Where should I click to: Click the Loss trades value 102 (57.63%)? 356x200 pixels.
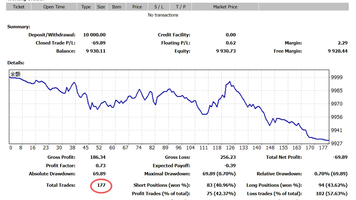(332, 194)
